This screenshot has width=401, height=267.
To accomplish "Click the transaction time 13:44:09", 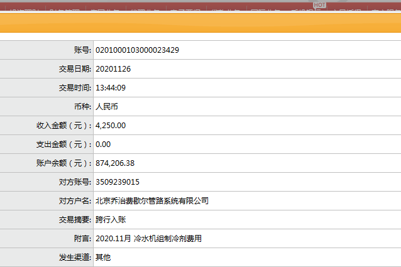I will 111,87.
